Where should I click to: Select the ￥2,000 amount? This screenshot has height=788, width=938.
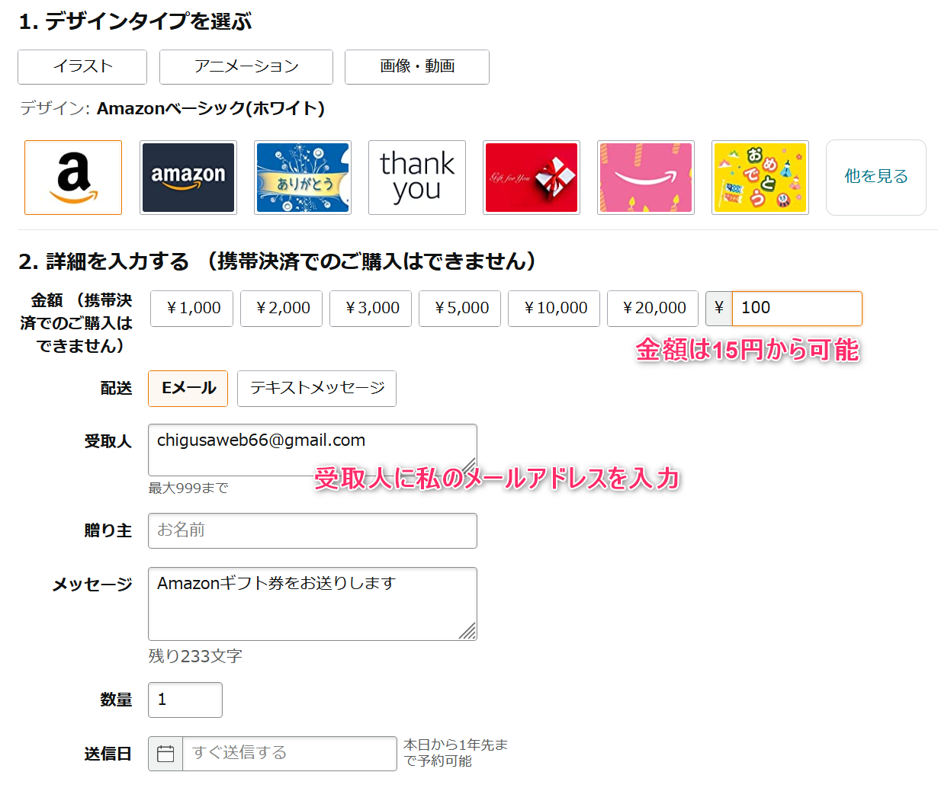(281, 309)
